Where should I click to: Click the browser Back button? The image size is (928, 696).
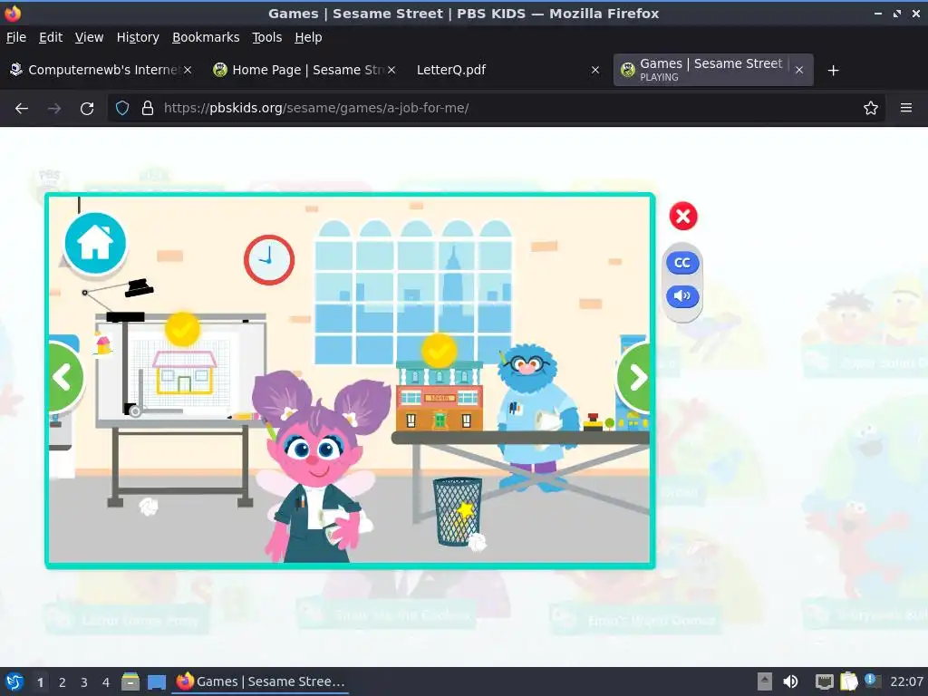[22, 109]
